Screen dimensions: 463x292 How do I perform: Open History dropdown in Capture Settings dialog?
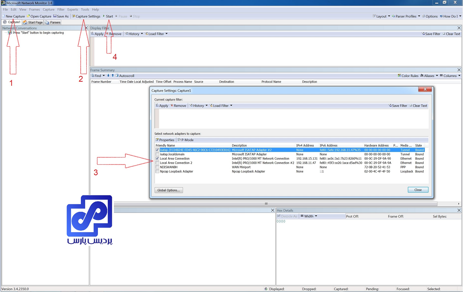click(x=199, y=106)
